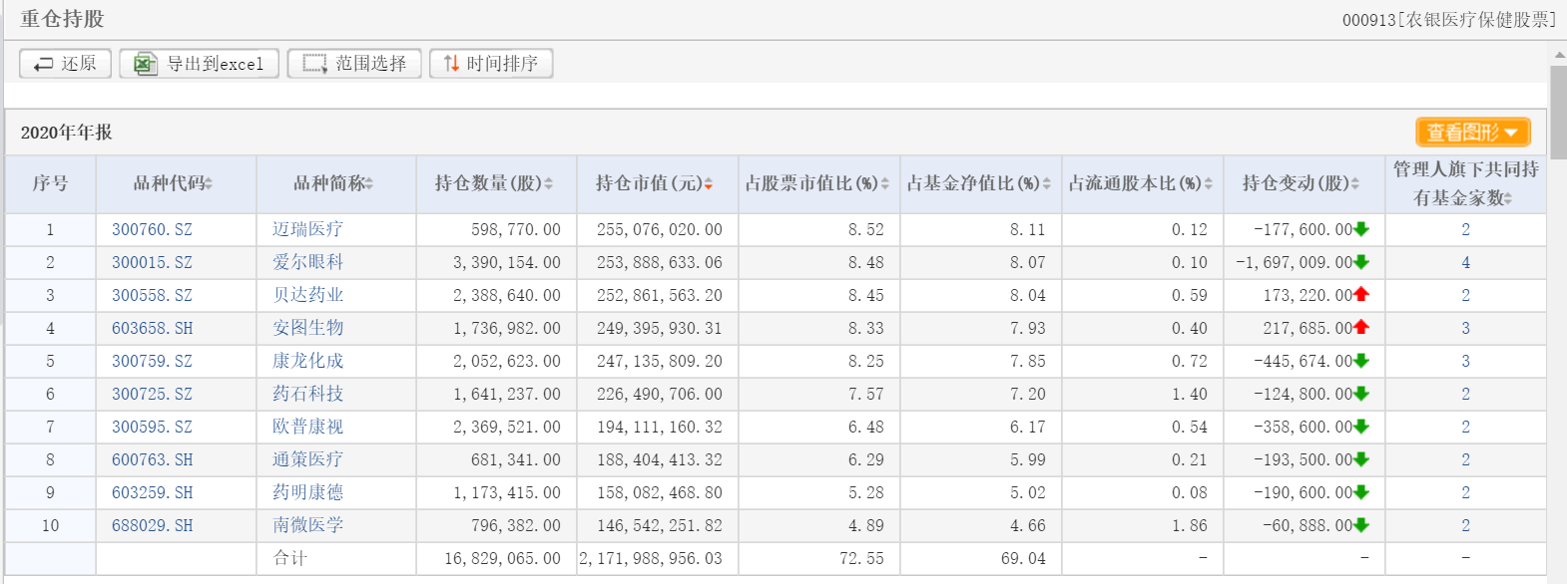Sort by 品种代码 column sort arrows
This screenshot has width=1567, height=584.
209,184
